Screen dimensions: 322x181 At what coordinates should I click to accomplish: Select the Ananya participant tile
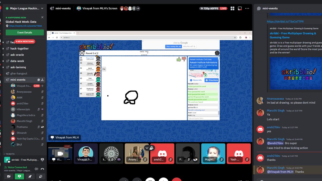click(137, 154)
